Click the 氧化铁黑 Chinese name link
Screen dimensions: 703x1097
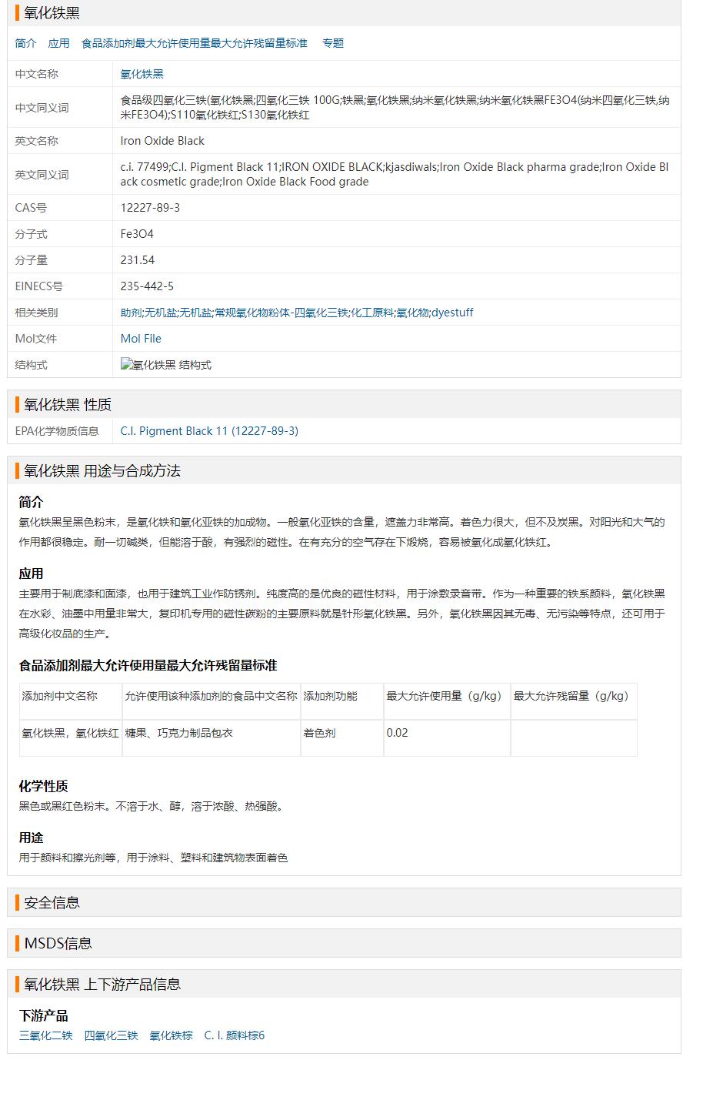(142, 74)
